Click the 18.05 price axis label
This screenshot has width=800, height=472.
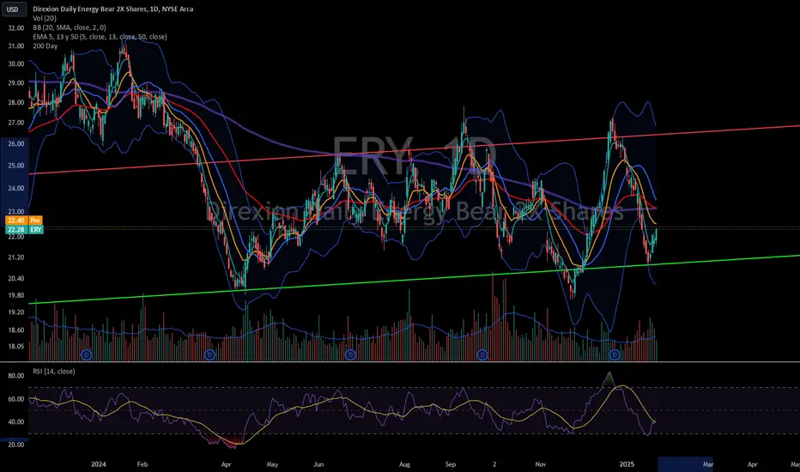(x=16, y=346)
